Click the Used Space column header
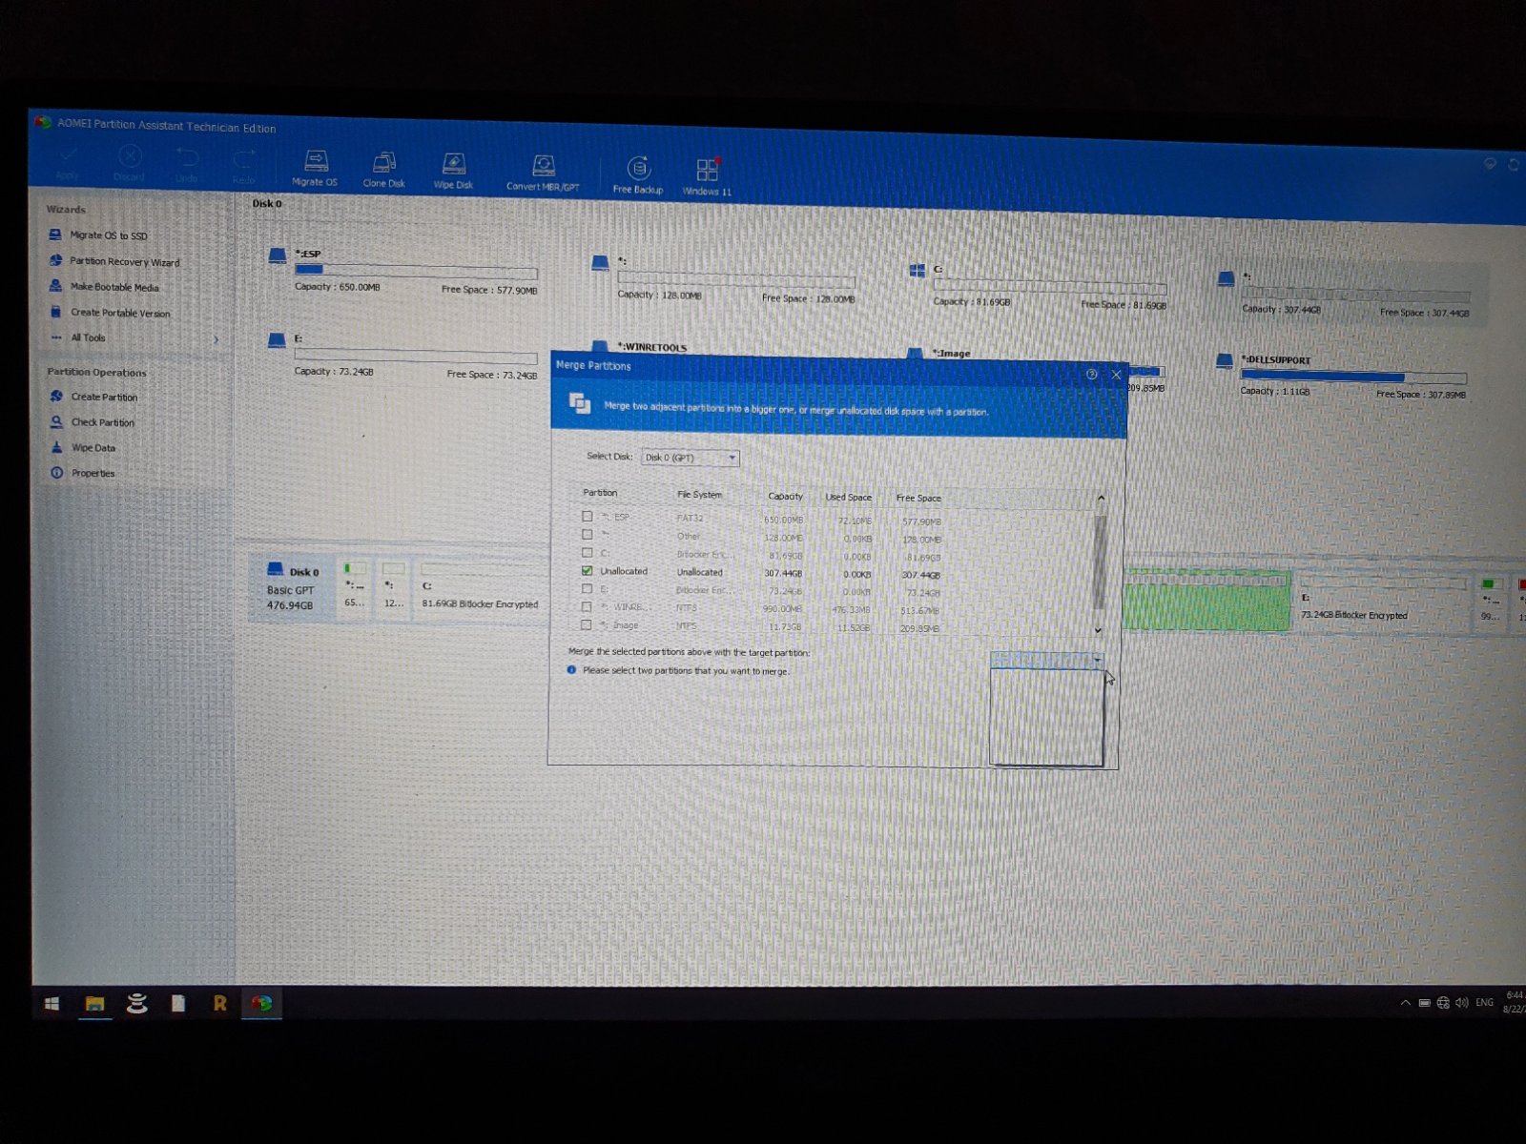 pyautogui.click(x=848, y=498)
